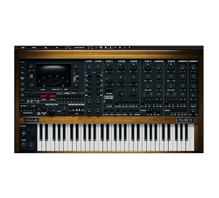Image resolution: width=219 pixels, height=198 pixels.
Task: Open the SEQ panel tab
Action: click(22, 67)
